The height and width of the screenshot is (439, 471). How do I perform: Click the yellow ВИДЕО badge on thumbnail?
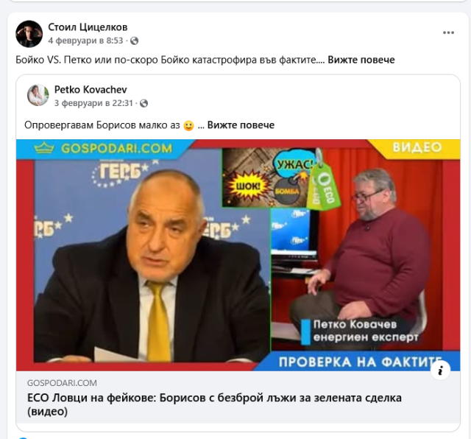(417, 147)
